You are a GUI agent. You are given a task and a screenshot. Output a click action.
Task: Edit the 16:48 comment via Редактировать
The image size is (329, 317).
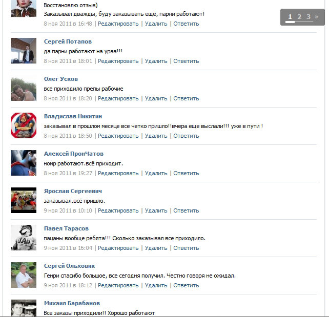click(118, 24)
